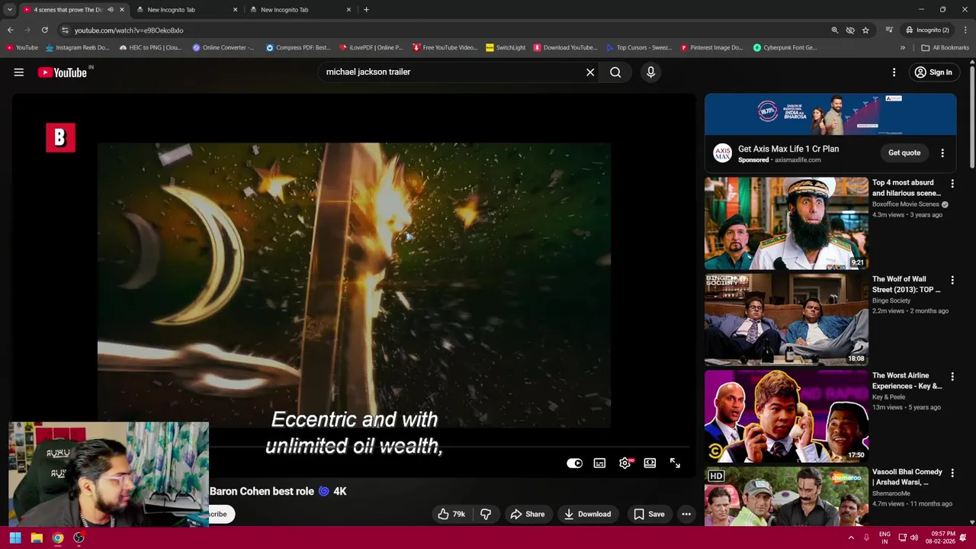This screenshot has height=549, width=976.
Task: Click the Chrome icon in the taskbar
Action: click(58, 538)
